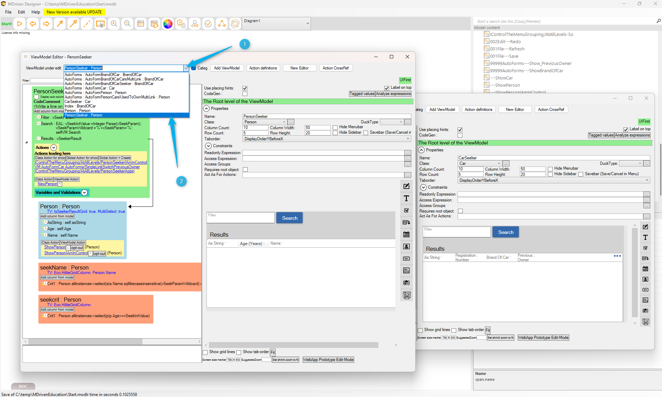This screenshot has width=662, height=397.
Task: Click the zoom in magnifier toolbar icon
Action: [114, 24]
